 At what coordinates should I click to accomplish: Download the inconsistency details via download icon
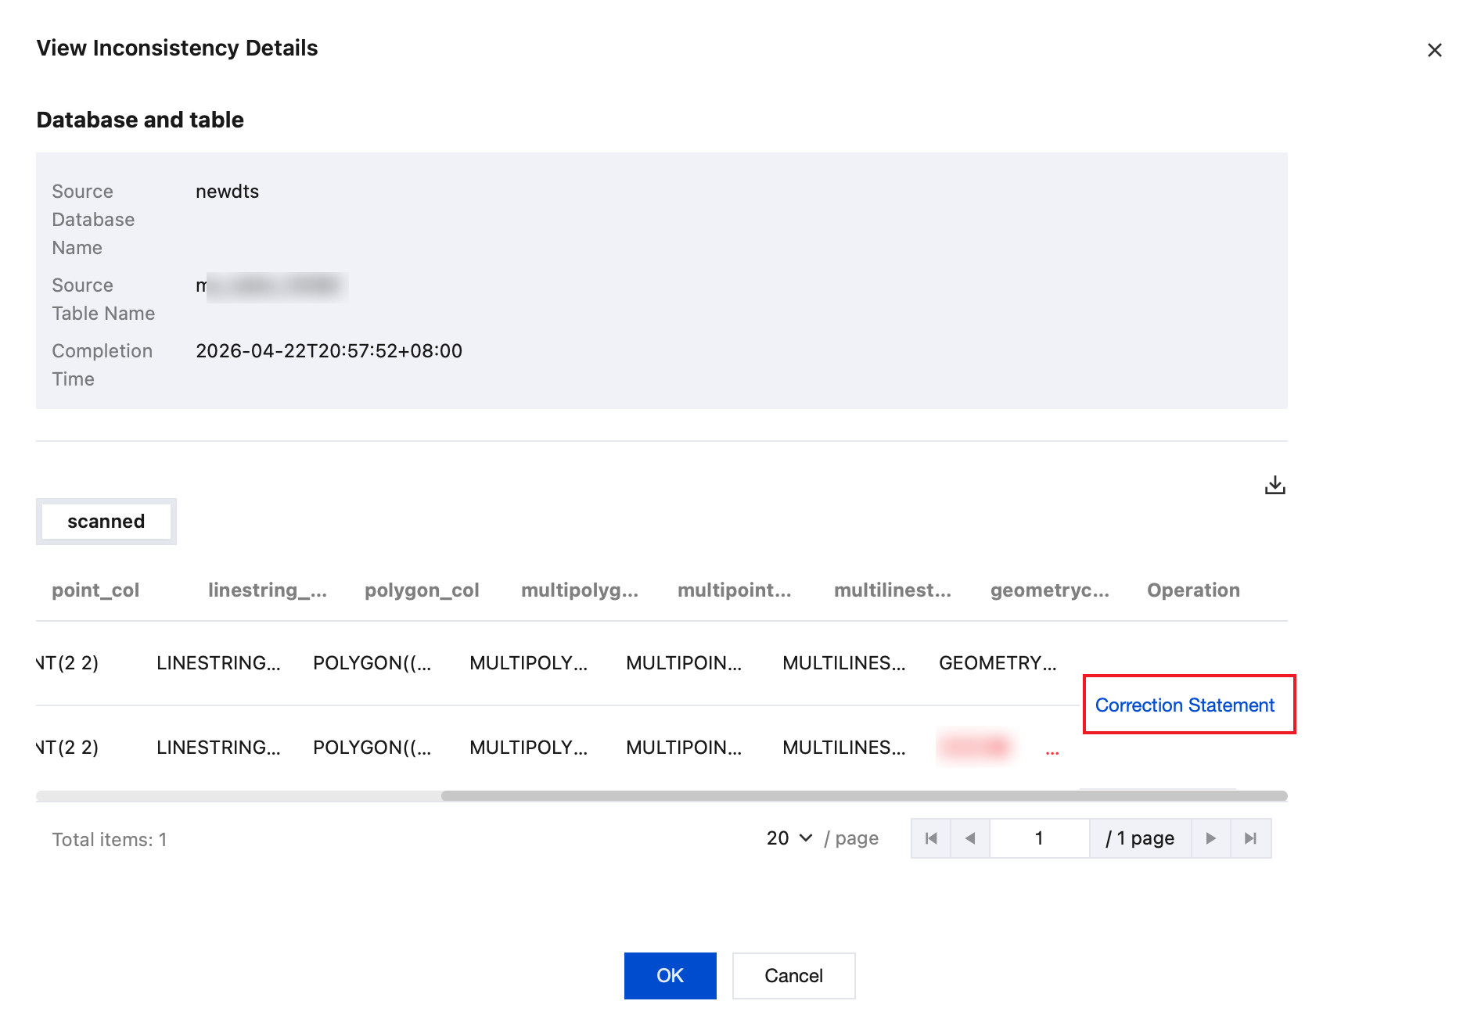1274,486
